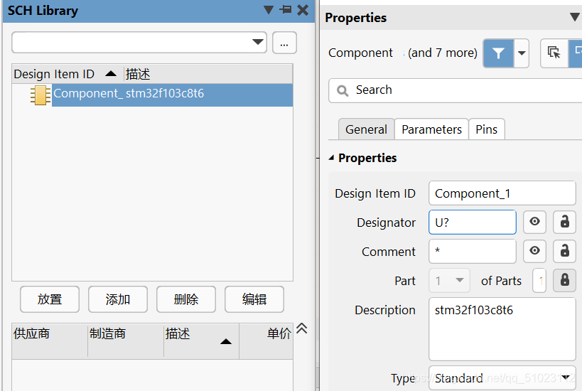
Task: Click the 描述 column header in component list
Action: (208, 74)
